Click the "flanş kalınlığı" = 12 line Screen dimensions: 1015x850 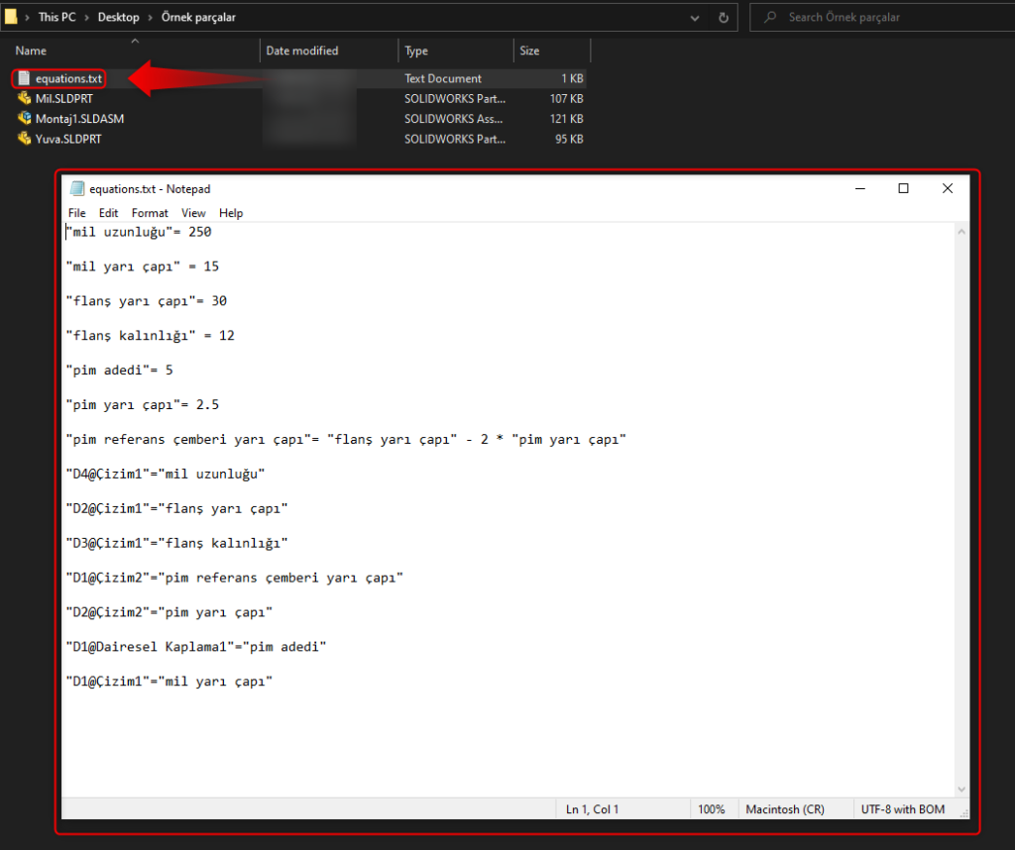[x=151, y=336]
